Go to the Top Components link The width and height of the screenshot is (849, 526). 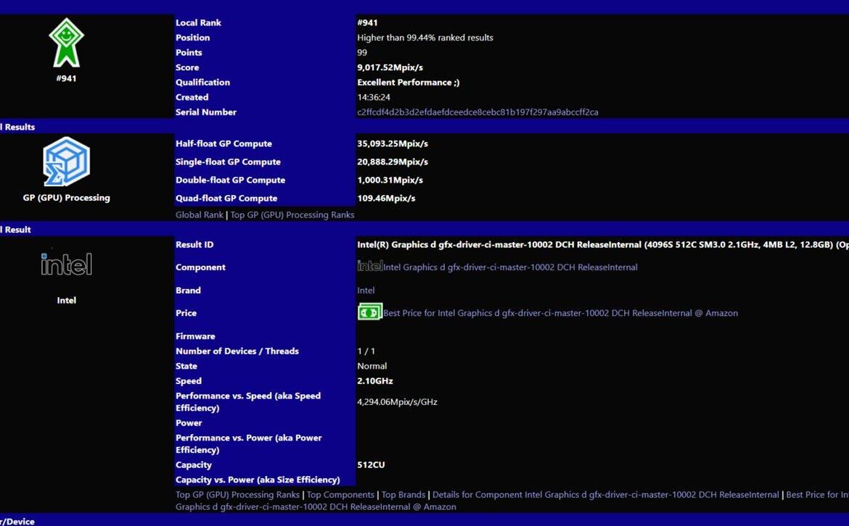coord(340,495)
